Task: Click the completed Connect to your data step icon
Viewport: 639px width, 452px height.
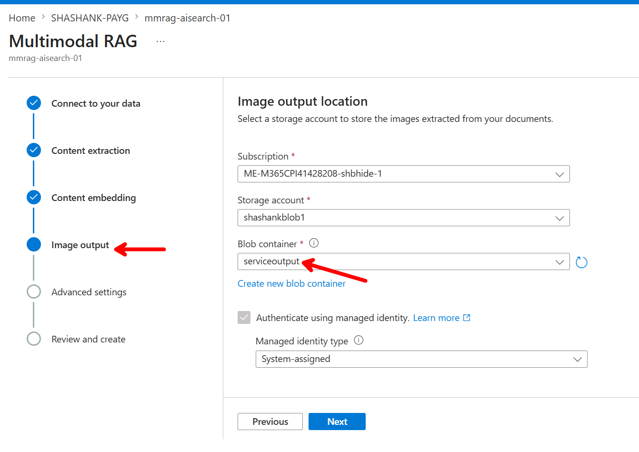Action: pos(34,103)
